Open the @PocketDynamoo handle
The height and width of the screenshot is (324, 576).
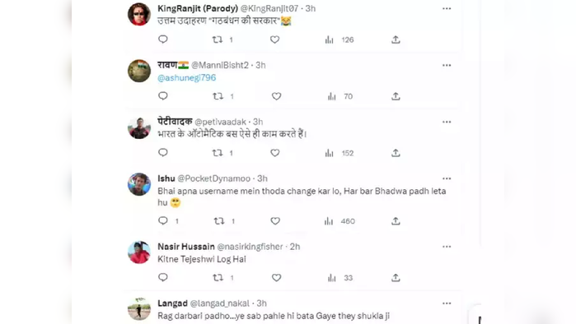click(213, 178)
